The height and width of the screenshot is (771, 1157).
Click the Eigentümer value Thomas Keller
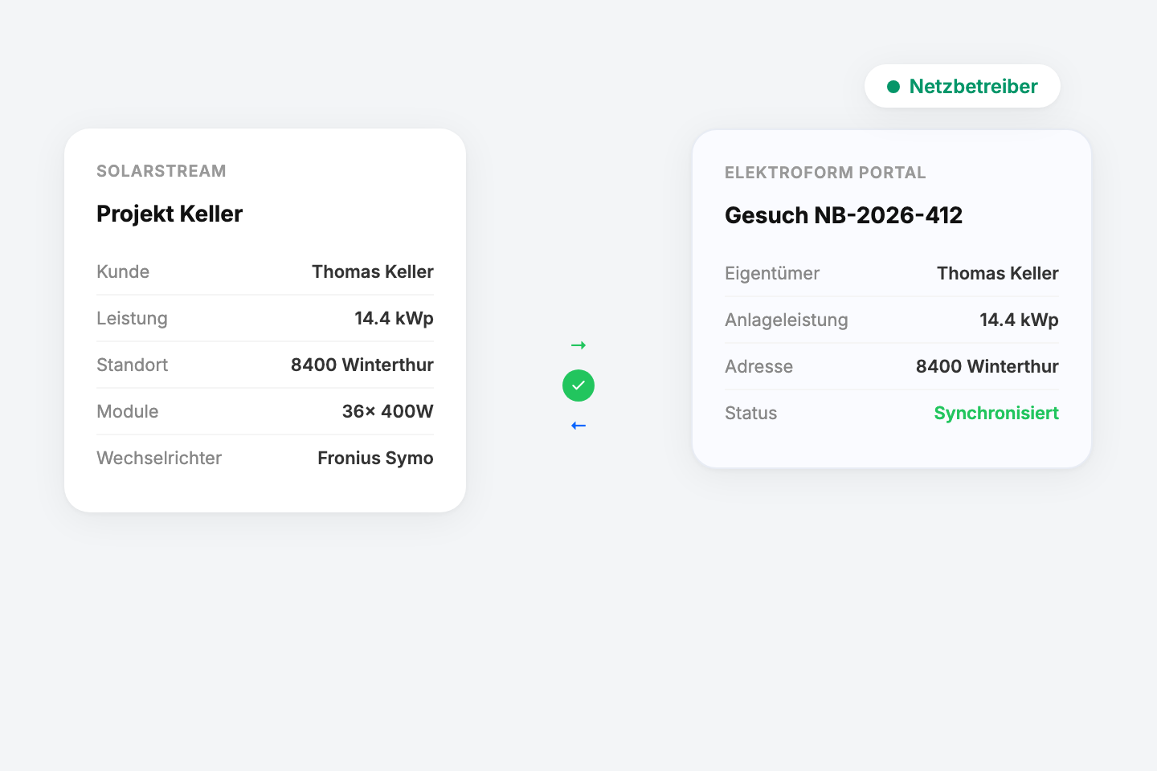[997, 273]
